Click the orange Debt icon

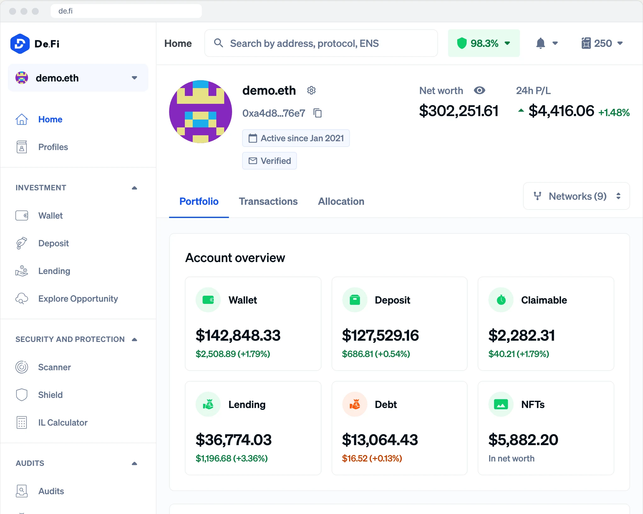(x=355, y=404)
